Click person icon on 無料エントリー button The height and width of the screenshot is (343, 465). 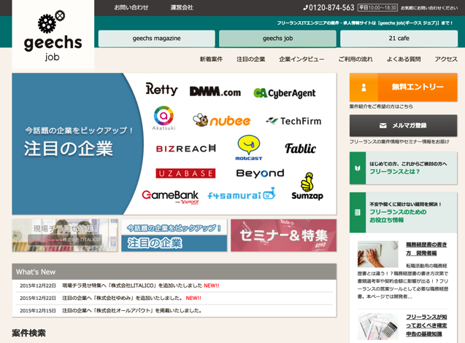[x=364, y=87]
